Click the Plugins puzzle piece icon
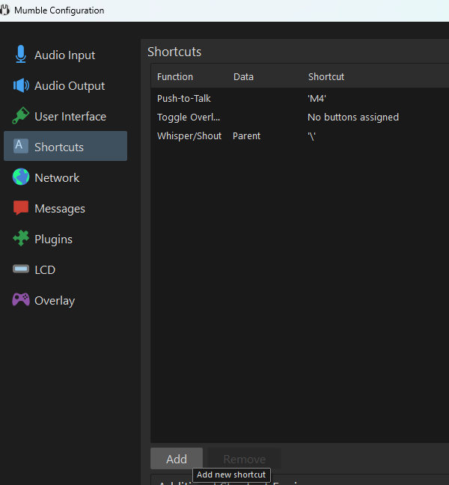 click(x=21, y=238)
